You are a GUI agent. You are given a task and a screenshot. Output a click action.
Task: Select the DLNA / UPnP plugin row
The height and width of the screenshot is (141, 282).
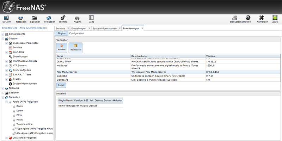pos(168,61)
